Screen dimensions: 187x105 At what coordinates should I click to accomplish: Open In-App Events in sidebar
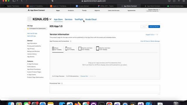[32, 75]
